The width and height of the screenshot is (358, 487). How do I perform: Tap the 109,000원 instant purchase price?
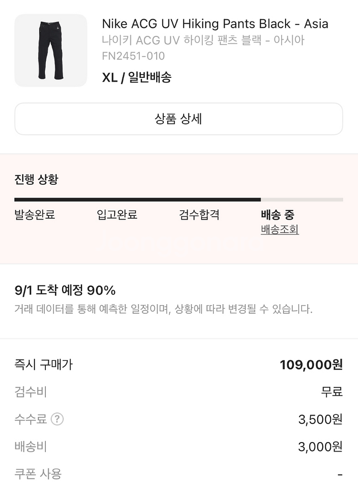click(x=311, y=365)
